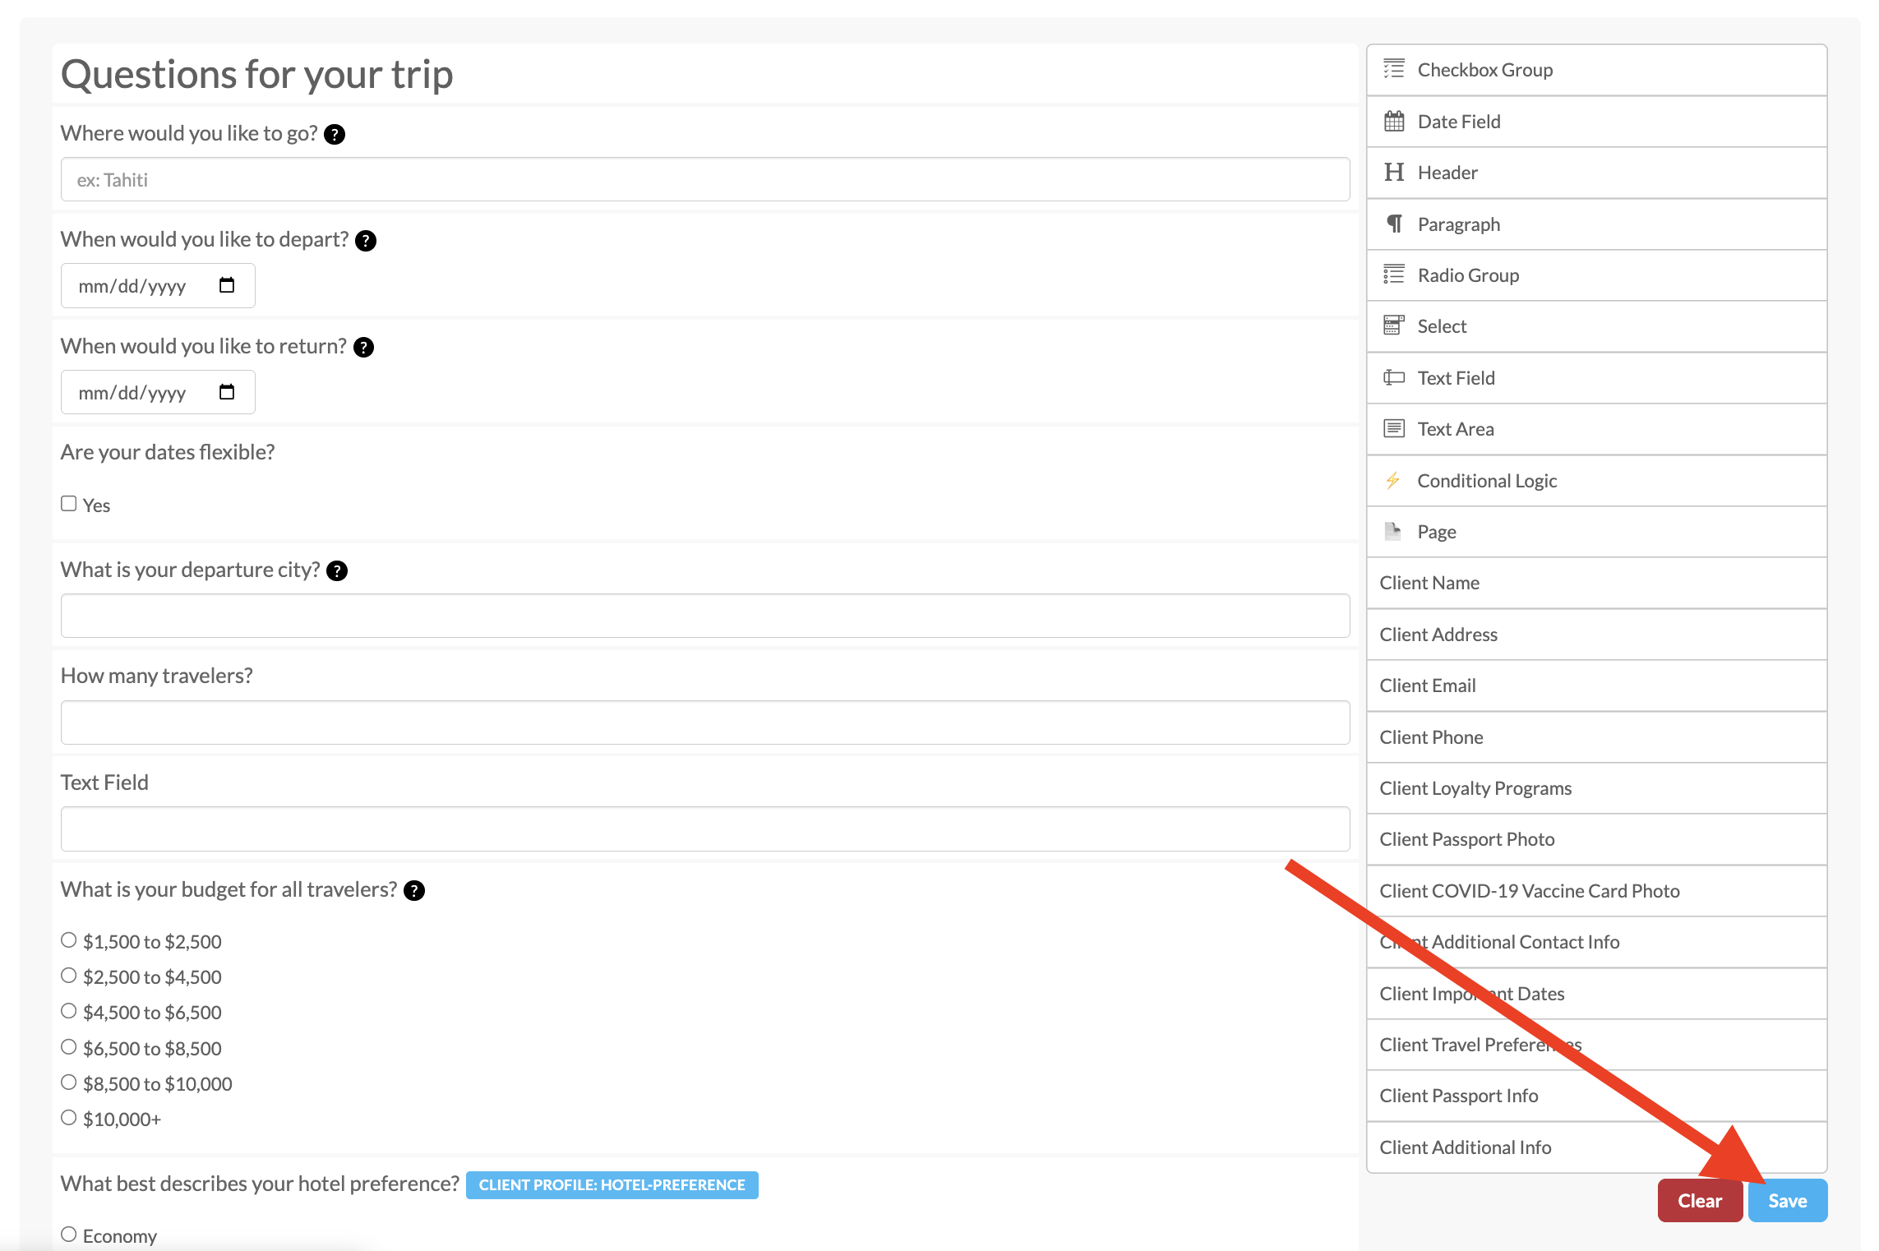Click the hotel-preference client profile tag
Viewport: 1879px width, 1251px height.
pos(612,1185)
